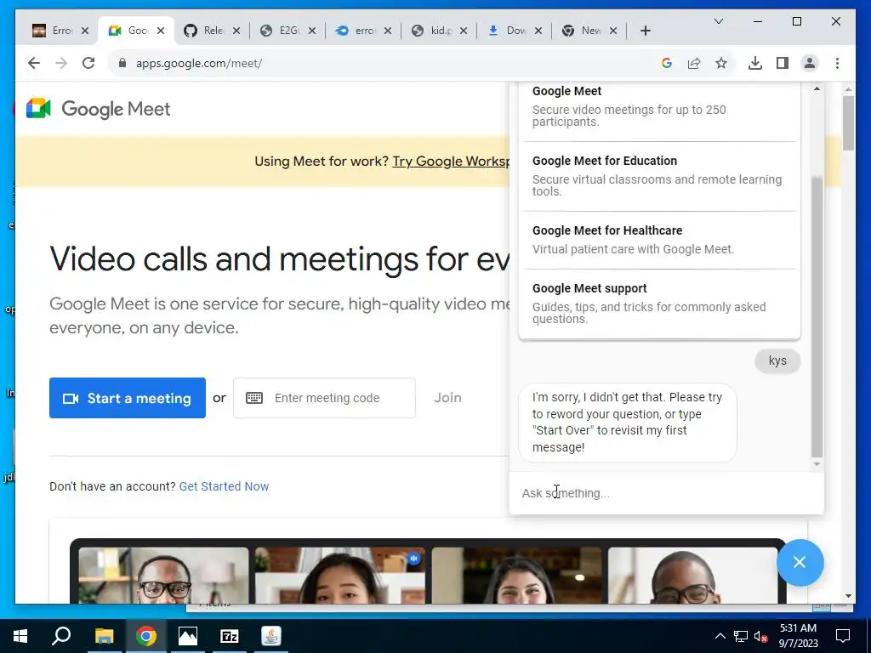Select Google Meet support option
Screen dimensions: 871x653
[x=659, y=304]
